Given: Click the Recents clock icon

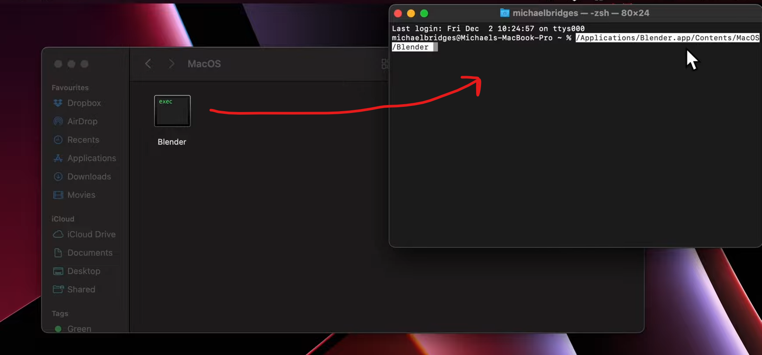Looking at the screenshot, I should click(58, 140).
